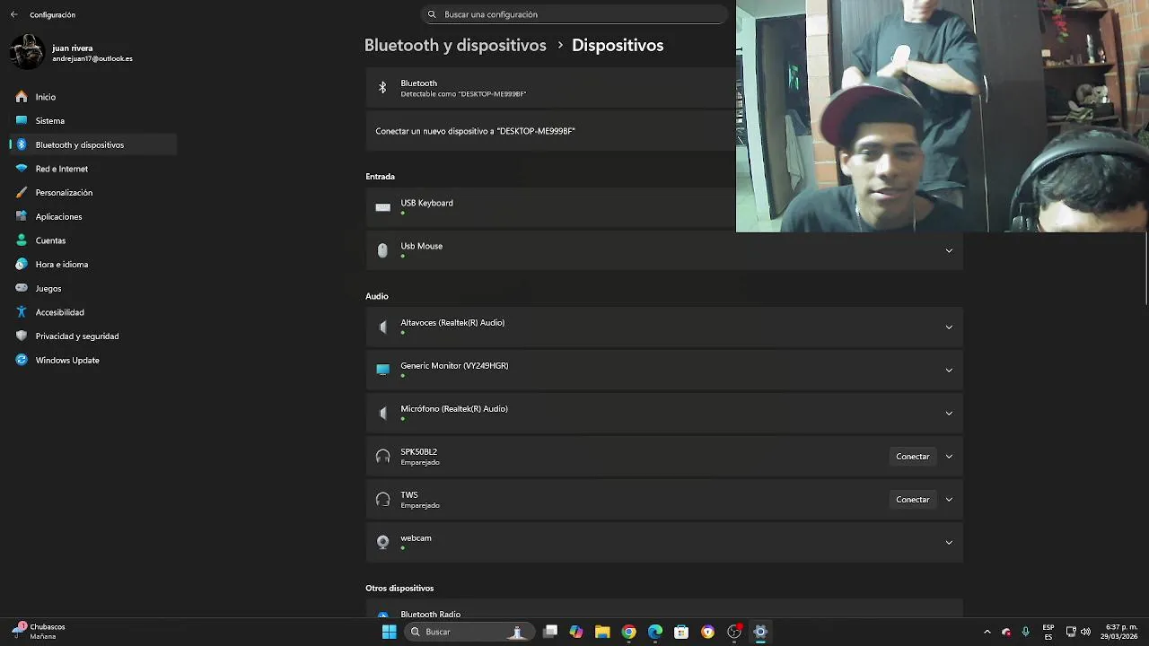Viewport: 1149px width, 646px height.
Task: Expand the TWS device options
Action: (949, 500)
